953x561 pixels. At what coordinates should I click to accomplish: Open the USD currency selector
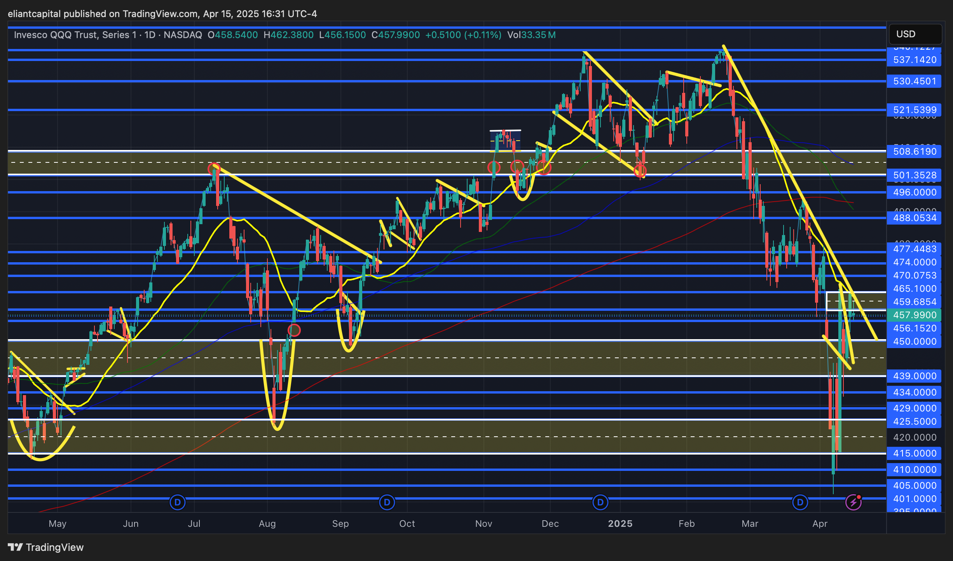[x=915, y=34]
